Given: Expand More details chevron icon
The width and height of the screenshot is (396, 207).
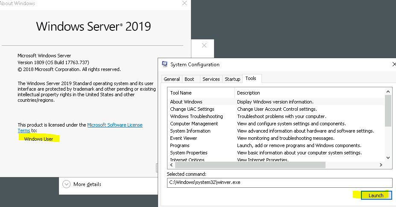Looking at the screenshot, I should 66,184.
